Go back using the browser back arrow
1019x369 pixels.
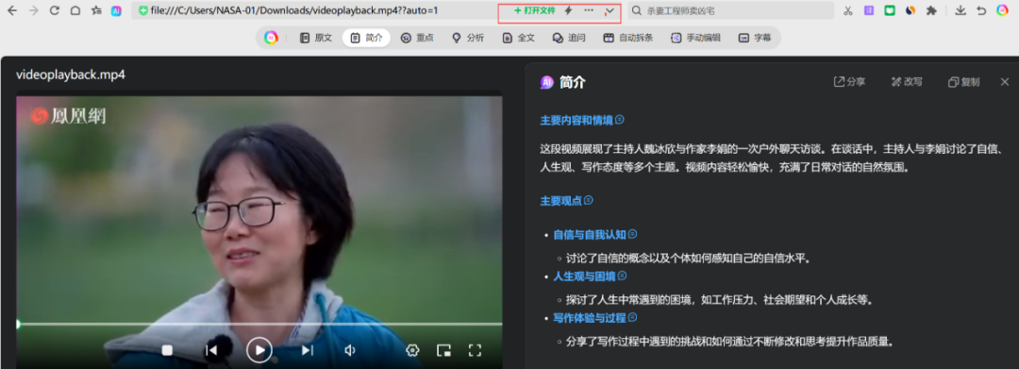[11, 10]
